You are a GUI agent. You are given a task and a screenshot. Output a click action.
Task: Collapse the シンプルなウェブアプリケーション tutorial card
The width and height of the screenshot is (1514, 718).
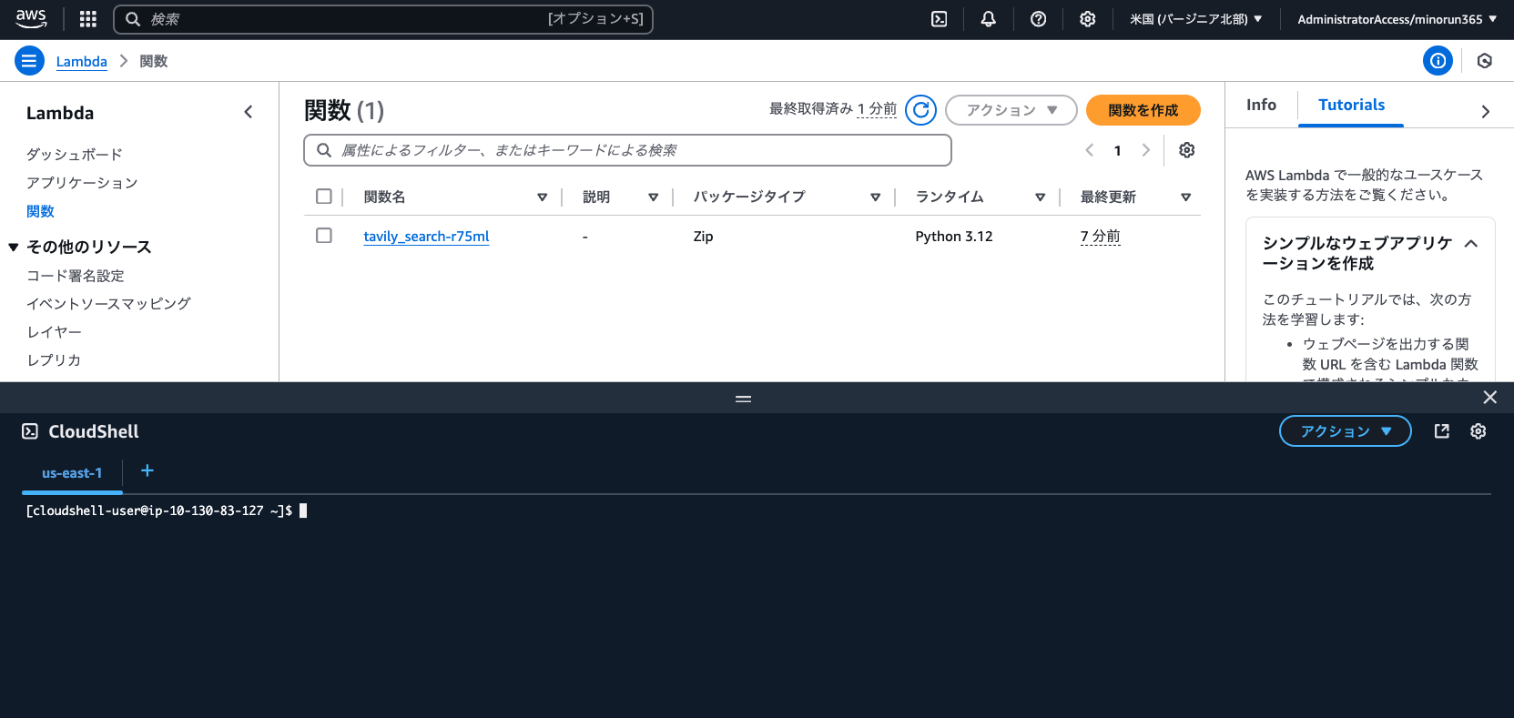tap(1471, 244)
